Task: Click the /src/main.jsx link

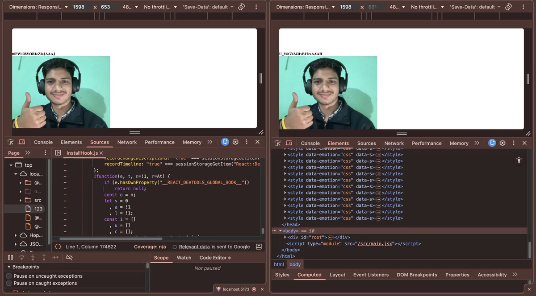Action: coord(375,244)
